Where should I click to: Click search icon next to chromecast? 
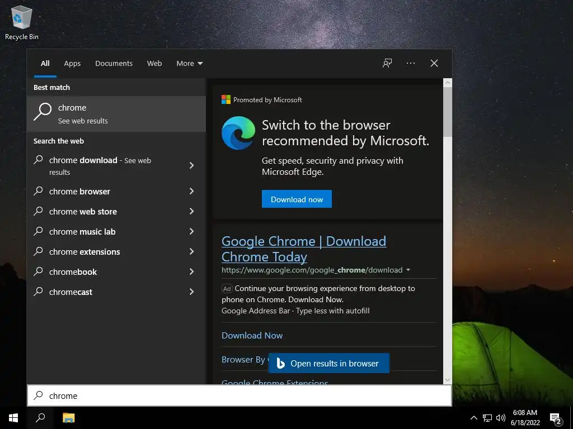click(x=39, y=291)
